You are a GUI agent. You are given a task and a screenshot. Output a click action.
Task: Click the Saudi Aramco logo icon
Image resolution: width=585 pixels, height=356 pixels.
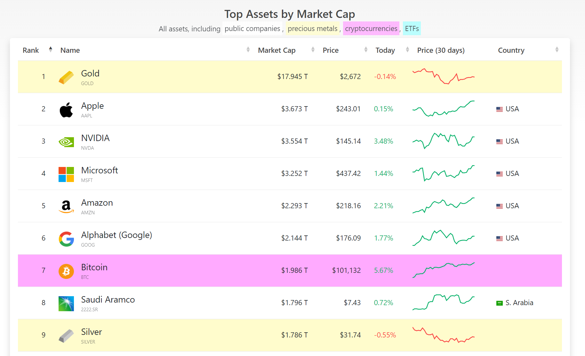pyautogui.click(x=66, y=304)
